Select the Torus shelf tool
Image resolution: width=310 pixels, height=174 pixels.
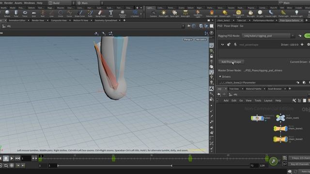25,14
